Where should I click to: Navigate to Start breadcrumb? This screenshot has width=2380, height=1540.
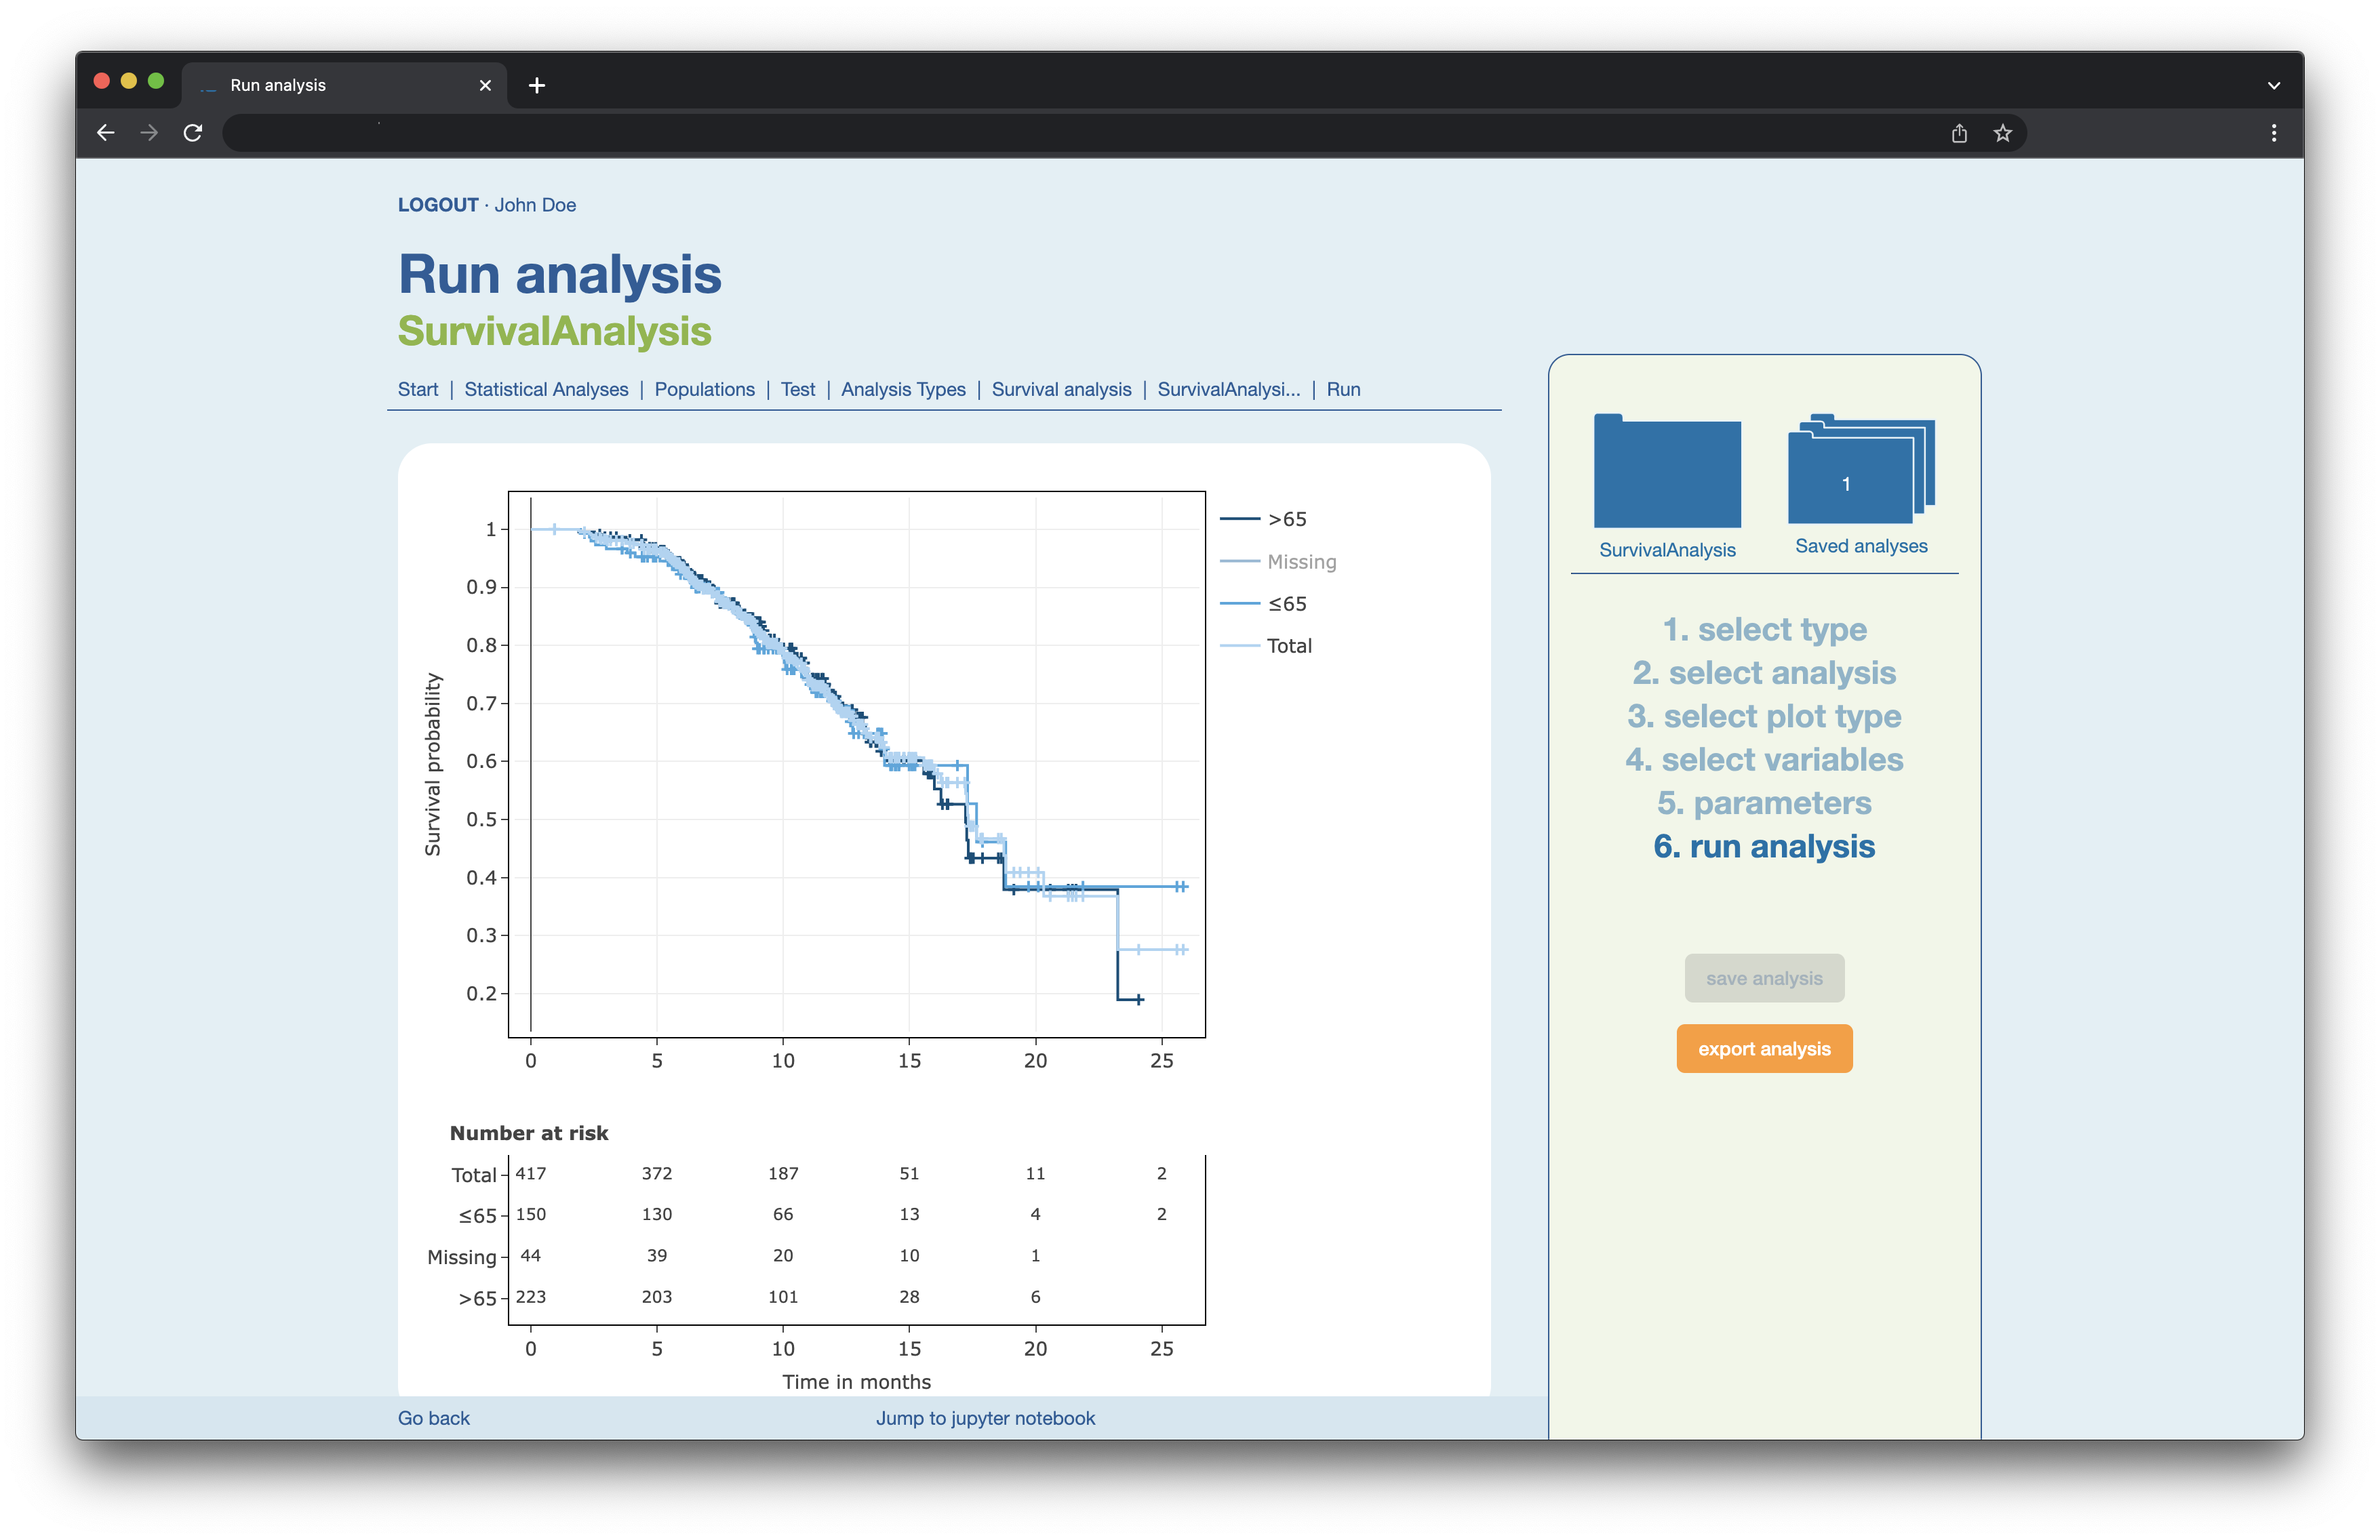point(418,390)
